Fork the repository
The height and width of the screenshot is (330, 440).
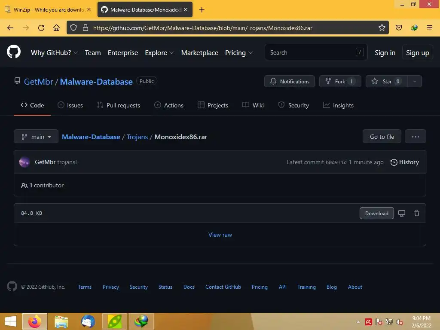pos(340,81)
